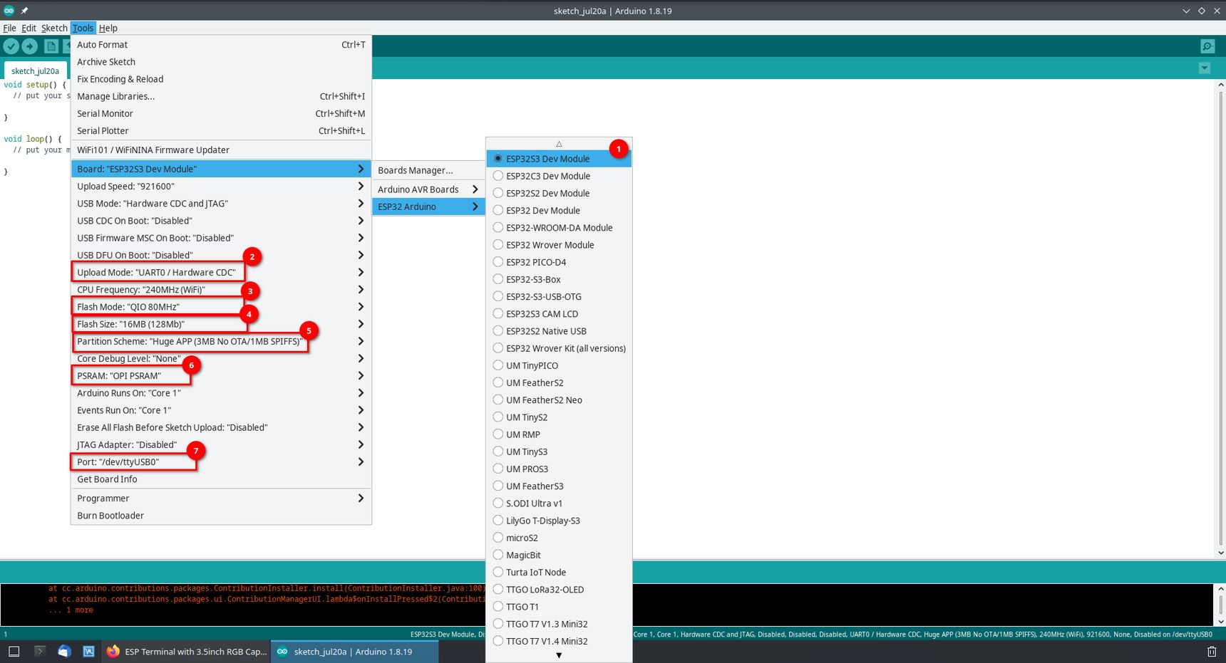The height and width of the screenshot is (663, 1226).
Task: Expand Flash Mode QIO 80MHz submenu
Action: (221, 307)
